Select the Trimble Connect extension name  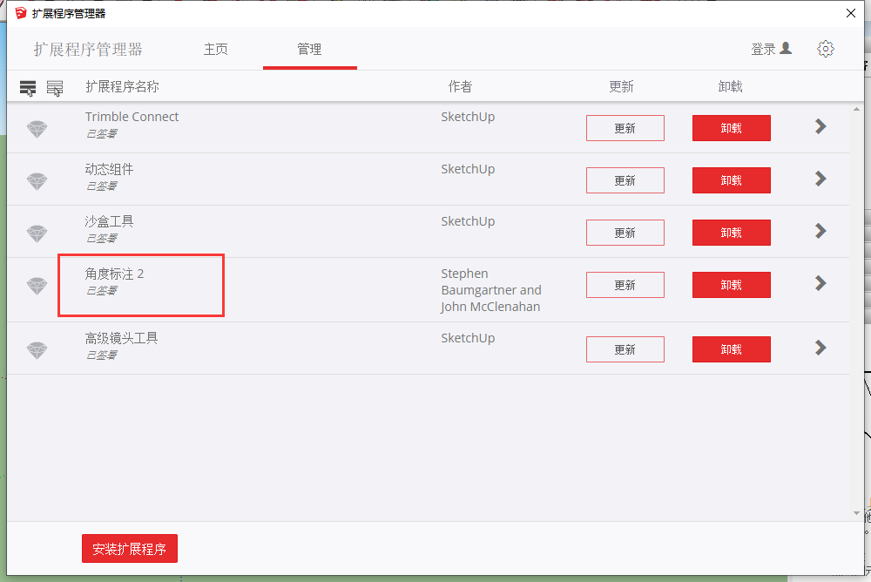(132, 117)
